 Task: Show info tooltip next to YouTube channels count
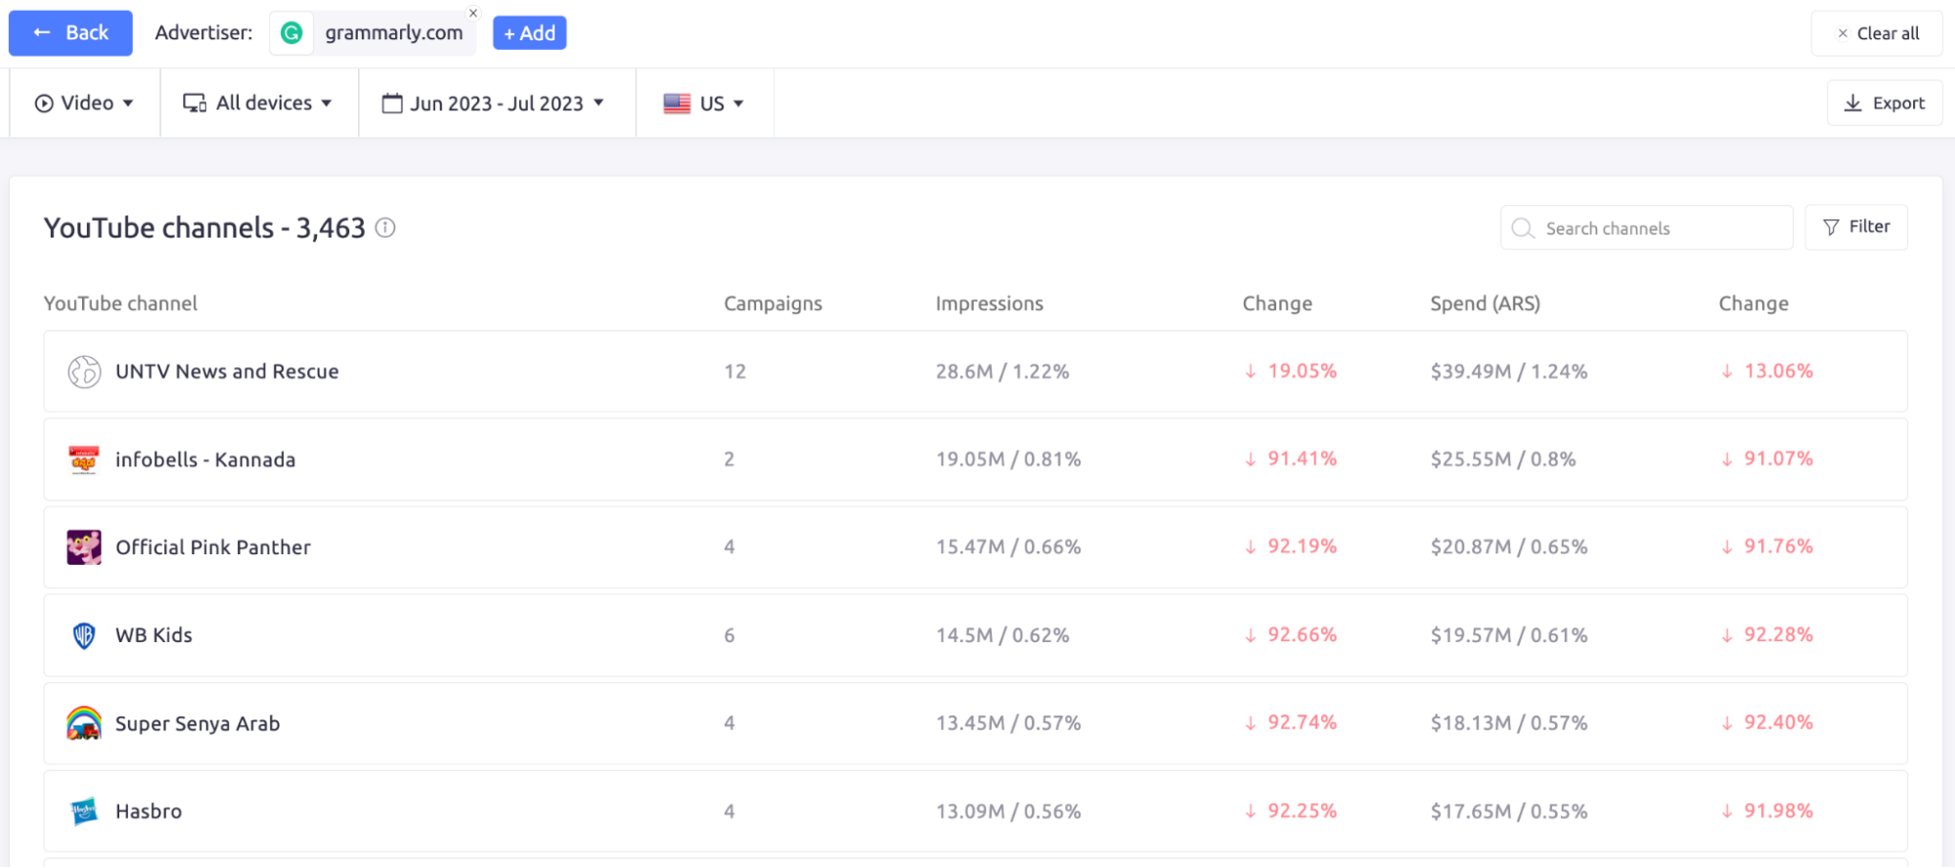pos(385,228)
